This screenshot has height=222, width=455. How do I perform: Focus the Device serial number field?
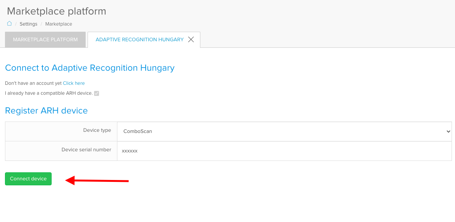click(283, 151)
